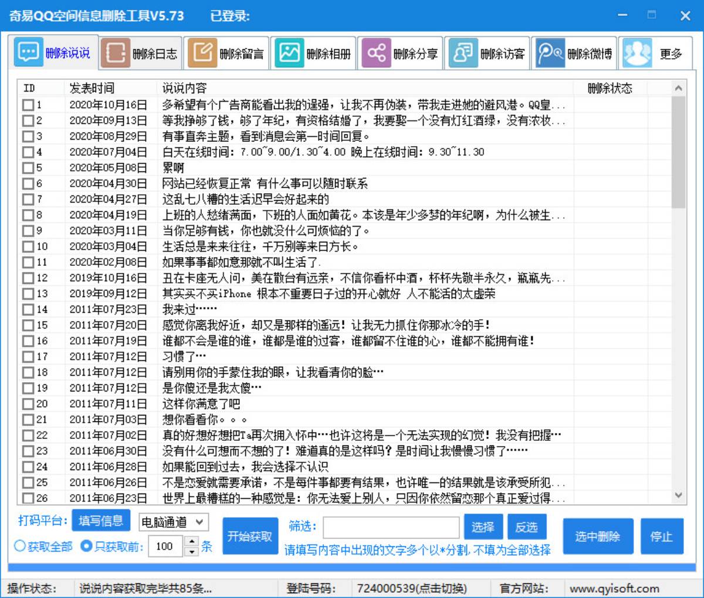This screenshot has width=704, height=598.
Task: Click the notebook icon for 删除日志
Action: pos(115,53)
